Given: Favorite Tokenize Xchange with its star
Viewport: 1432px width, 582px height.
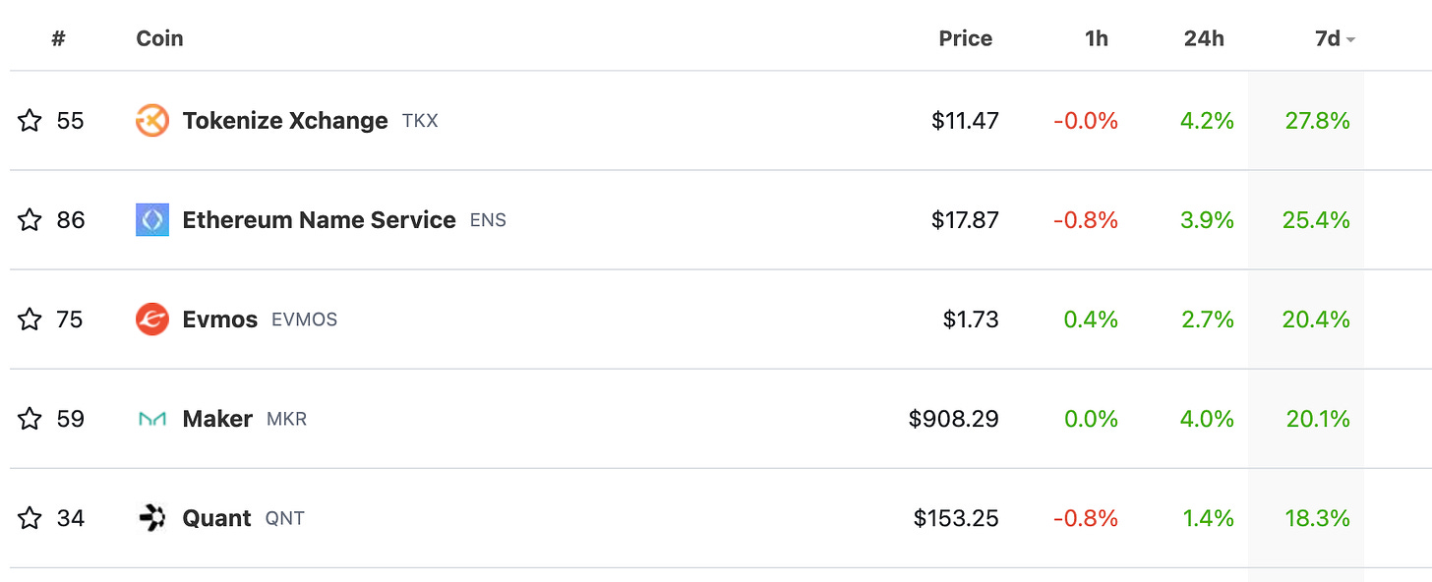Looking at the screenshot, I should 30,121.
